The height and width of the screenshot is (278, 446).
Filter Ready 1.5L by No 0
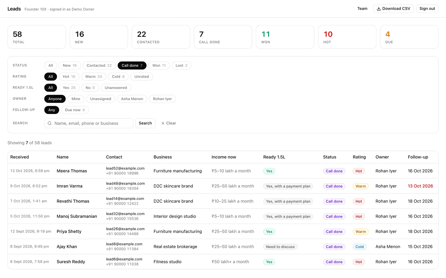coord(90,88)
